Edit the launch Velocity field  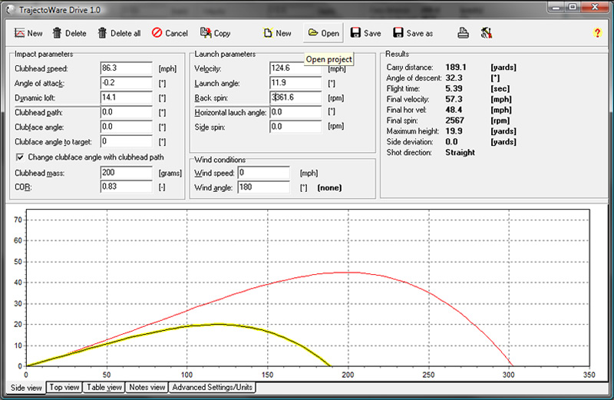pyautogui.click(x=295, y=68)
